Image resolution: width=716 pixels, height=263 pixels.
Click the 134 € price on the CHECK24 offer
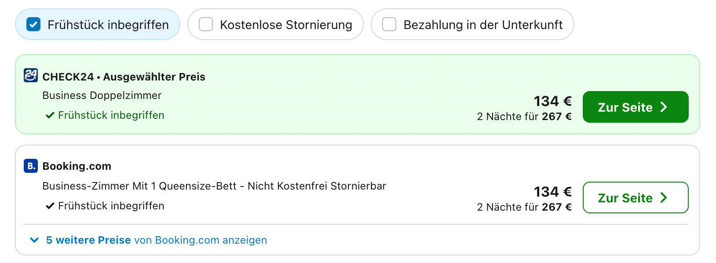(x=552, y=101)
